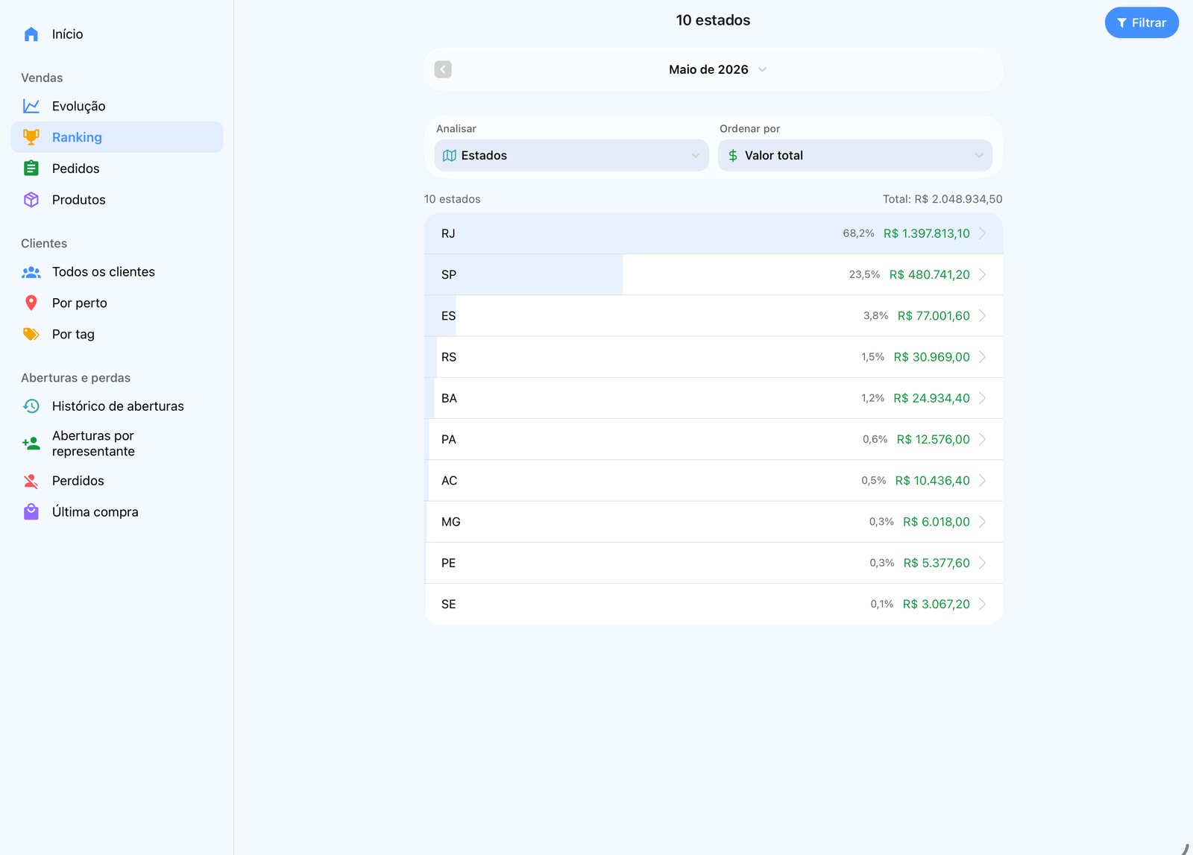
Task: Open the Analisar Estados dropdown
Action: [571, 155]
